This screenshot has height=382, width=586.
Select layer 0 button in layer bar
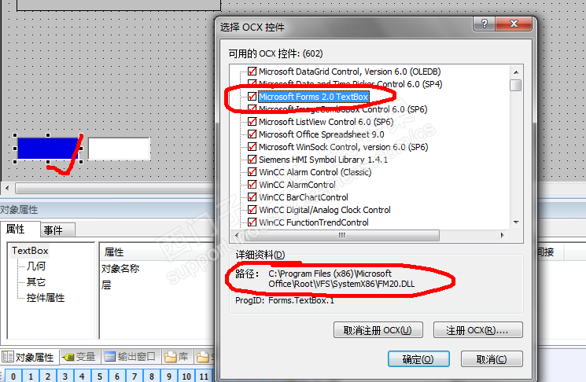coord(13,376)
